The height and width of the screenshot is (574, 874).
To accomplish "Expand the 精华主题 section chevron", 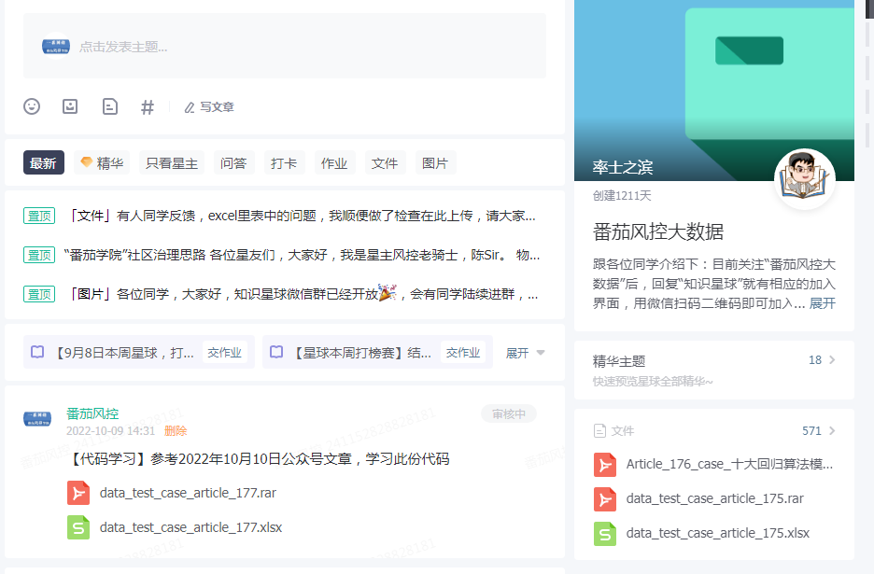I will click(832, 360).
